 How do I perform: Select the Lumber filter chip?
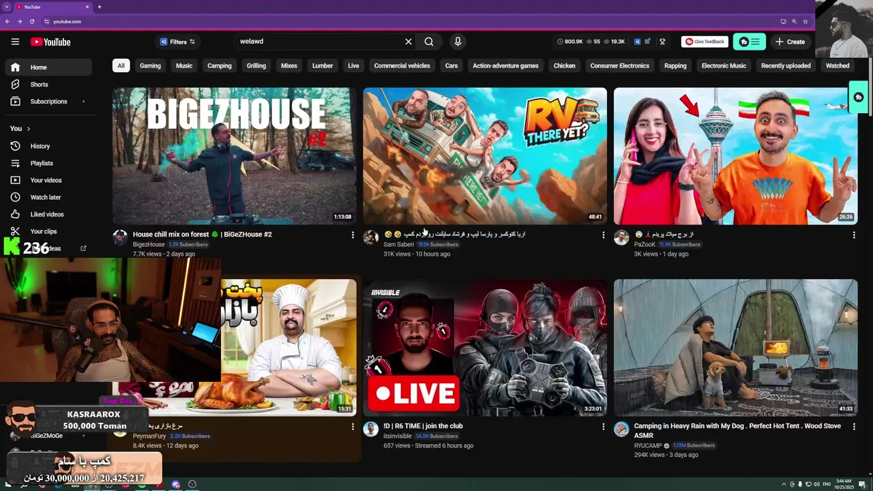[323, 65]
